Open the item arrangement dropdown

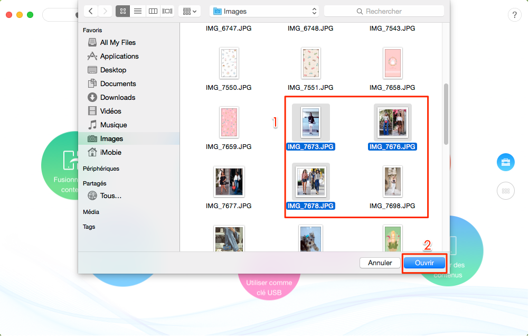pos(190,11)
